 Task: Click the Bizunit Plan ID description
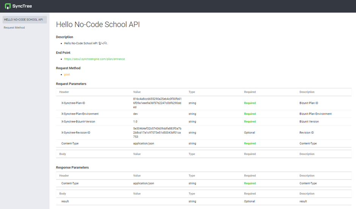[x=309, y=103]
